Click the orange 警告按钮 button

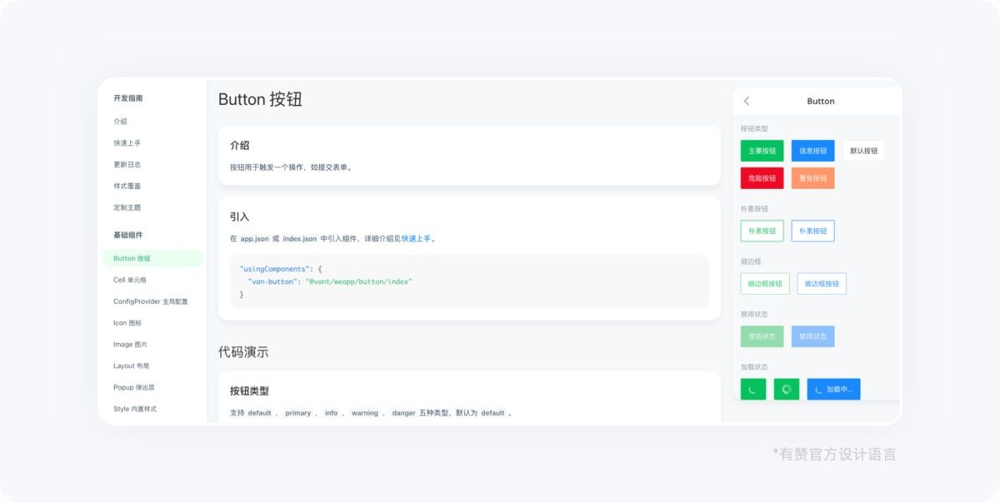click(812, 178)
